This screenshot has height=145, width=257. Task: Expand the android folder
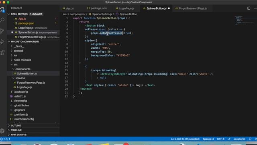(18, 51)
